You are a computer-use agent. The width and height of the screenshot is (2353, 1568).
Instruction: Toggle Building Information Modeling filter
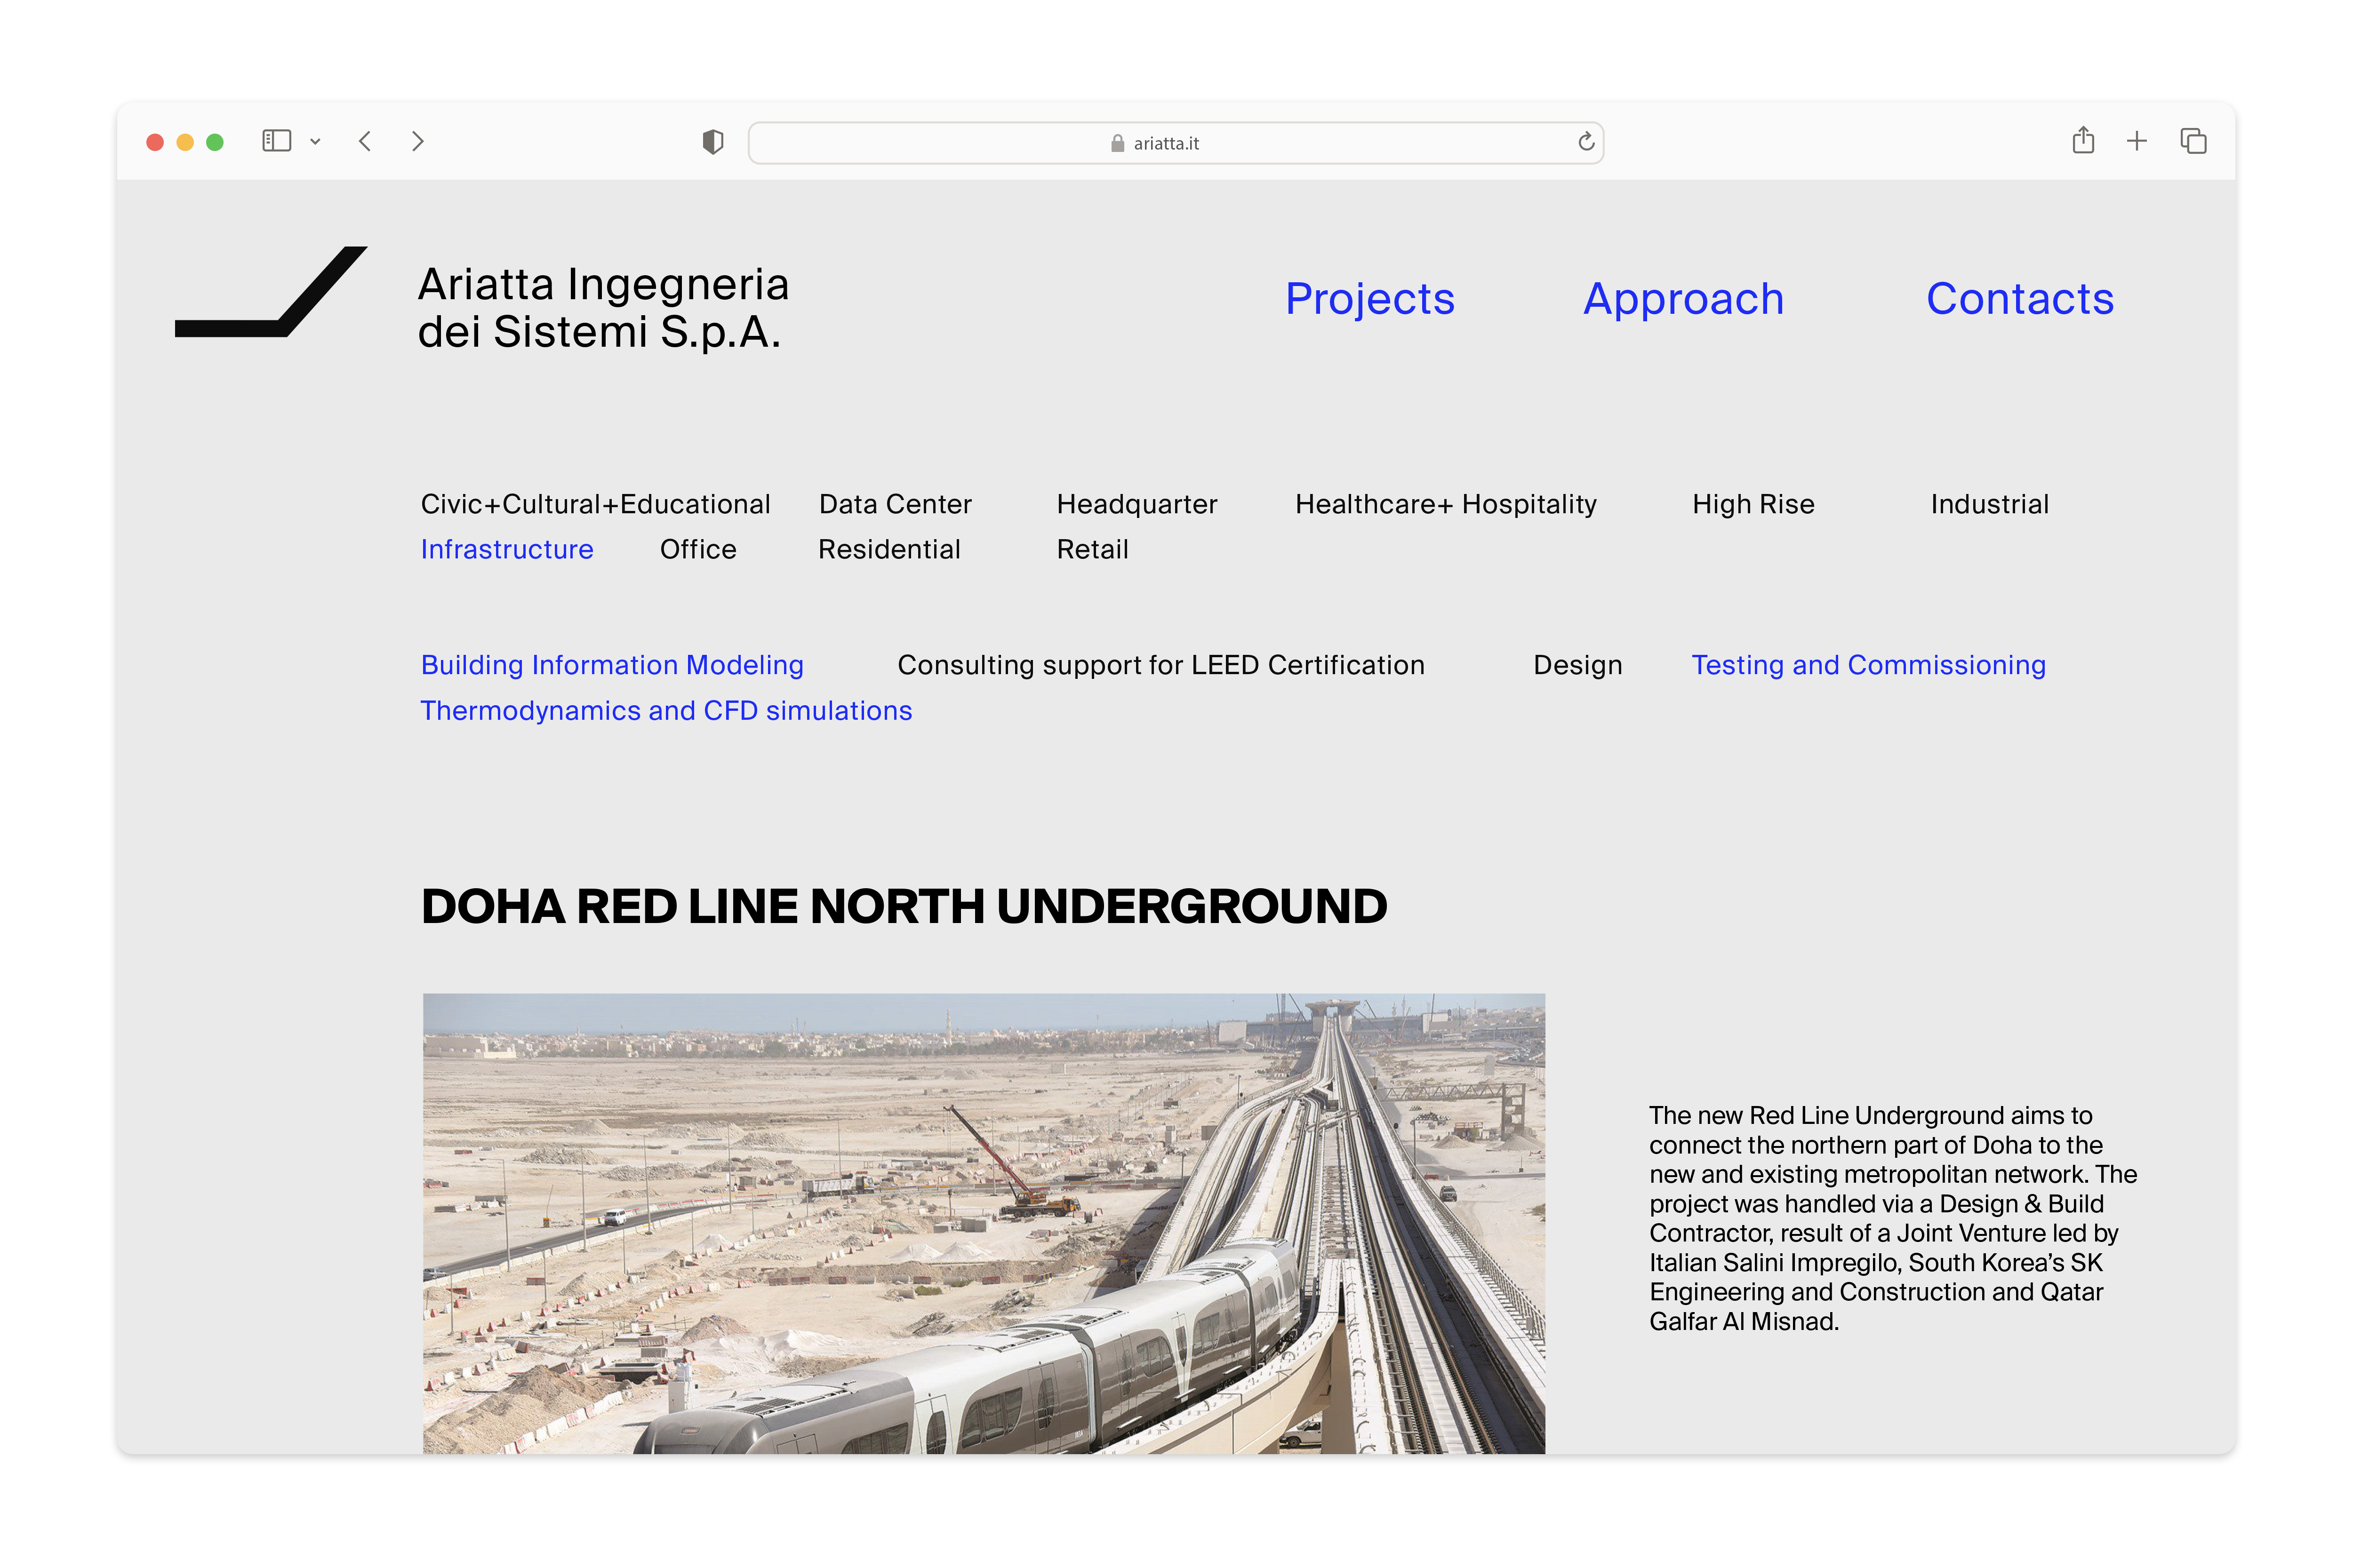coord(612,665)
